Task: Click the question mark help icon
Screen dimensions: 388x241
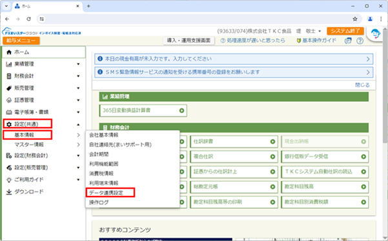Action: 360,41
